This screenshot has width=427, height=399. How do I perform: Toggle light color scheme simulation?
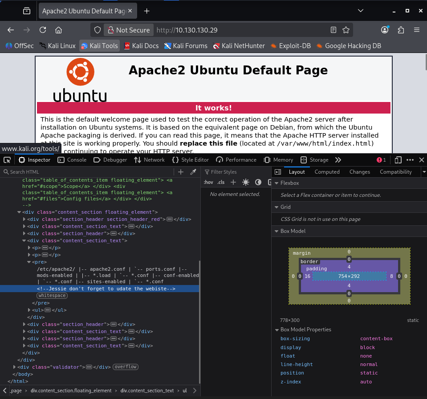[246, 182]
